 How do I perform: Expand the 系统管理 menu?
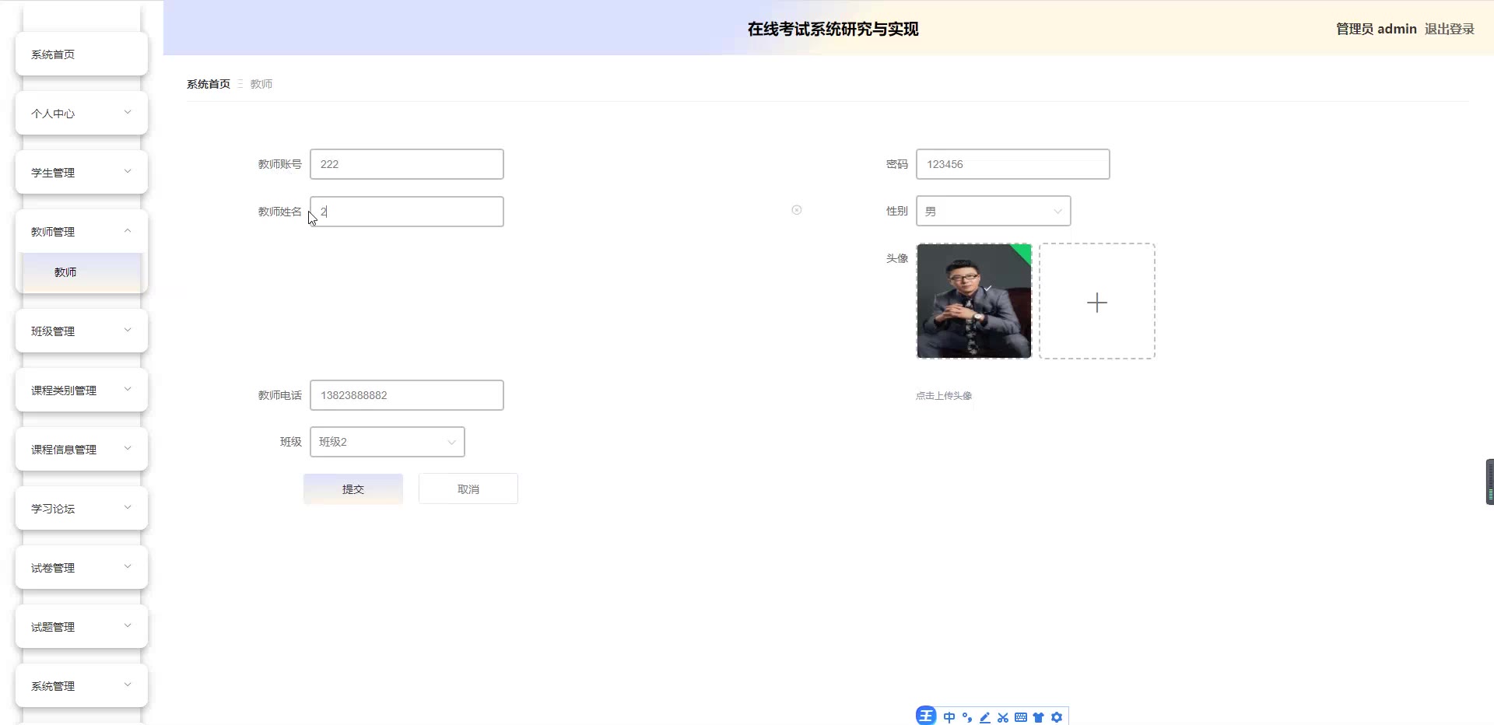tap(82, 685)
